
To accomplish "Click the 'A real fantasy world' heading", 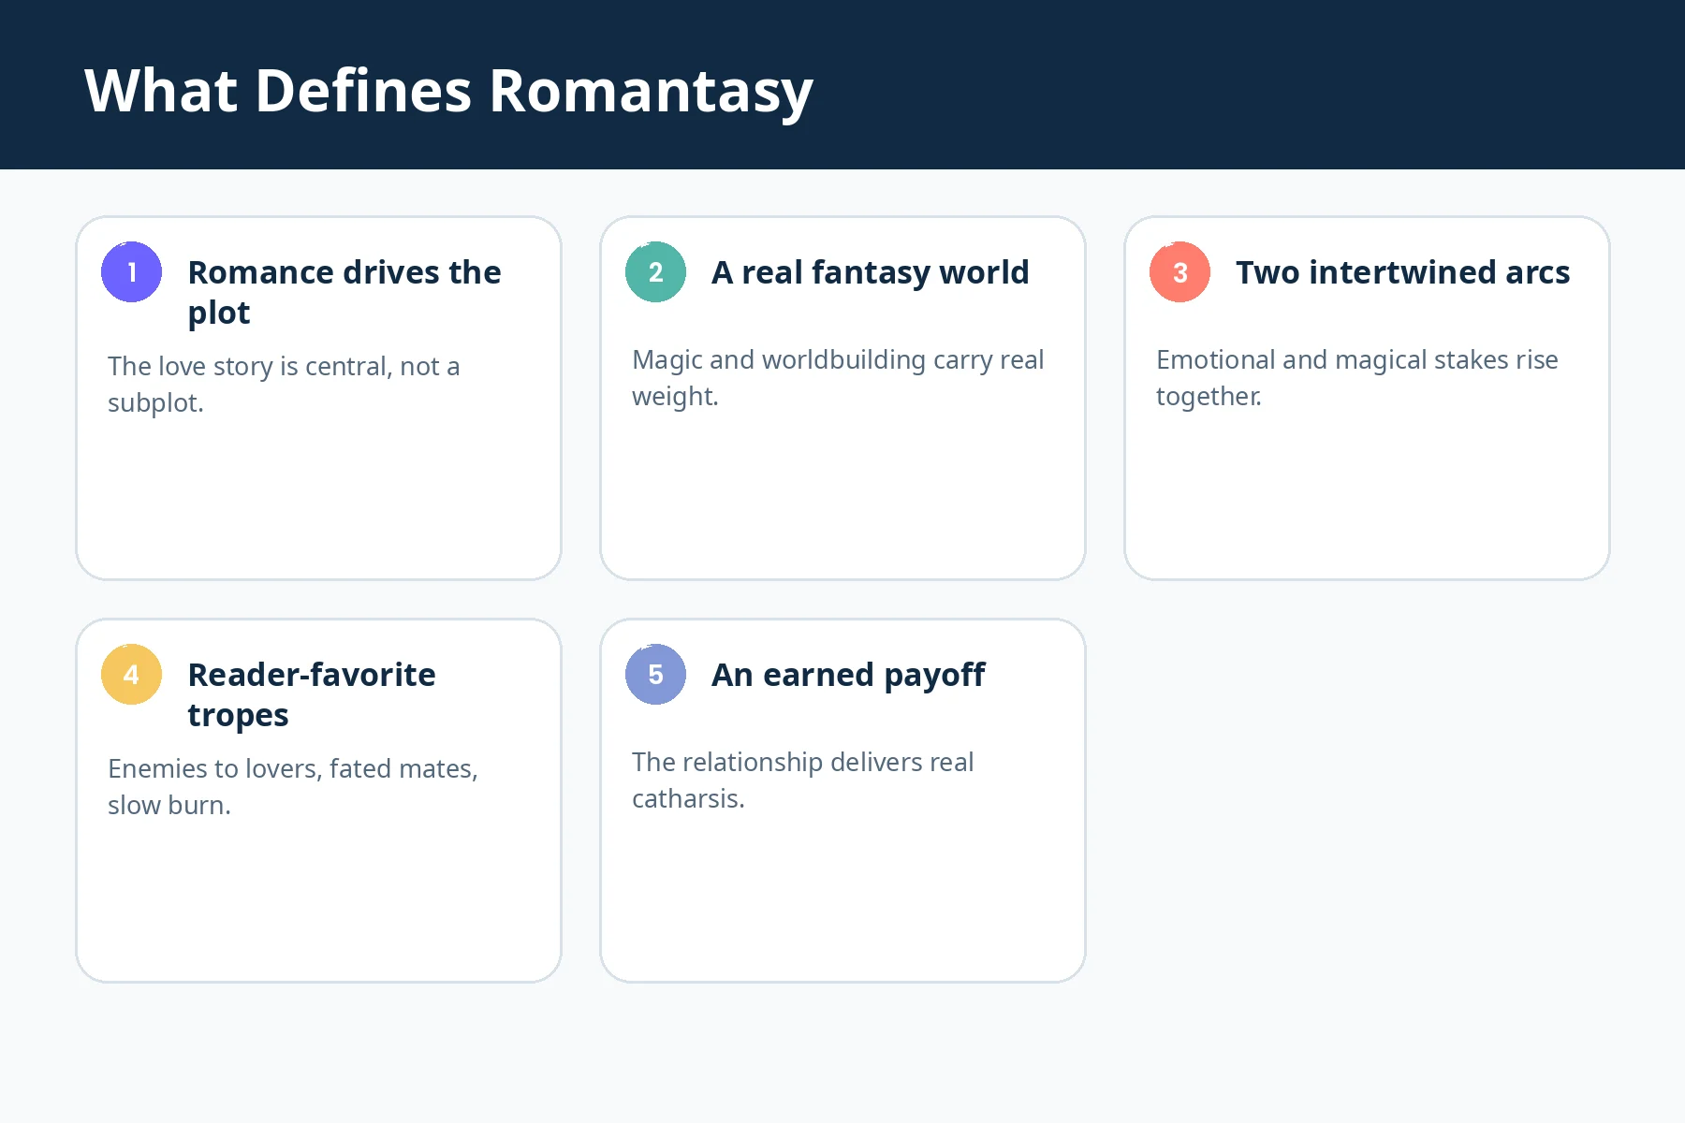I will click(x=870, y=272).
